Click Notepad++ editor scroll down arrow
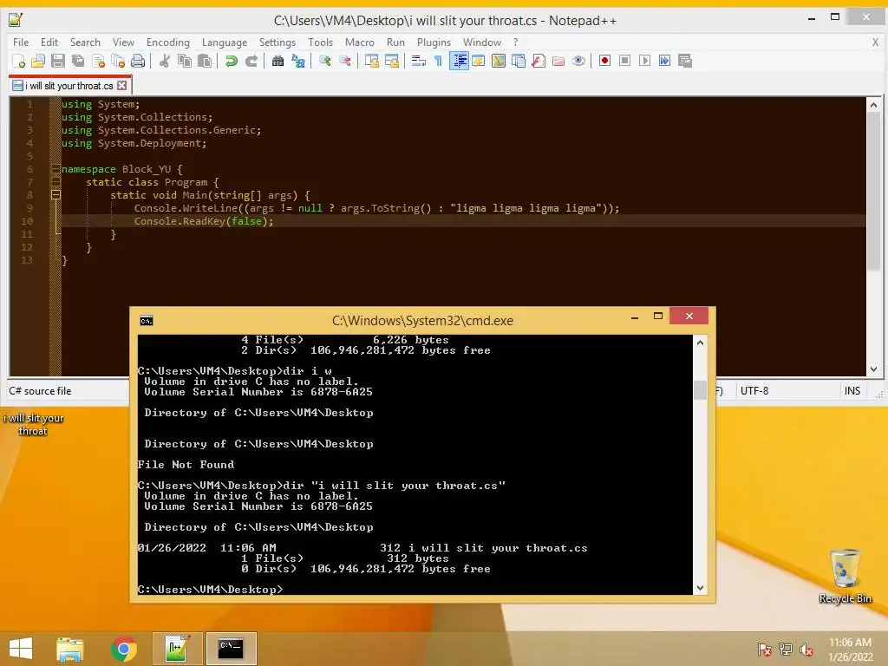 (873, 369)
